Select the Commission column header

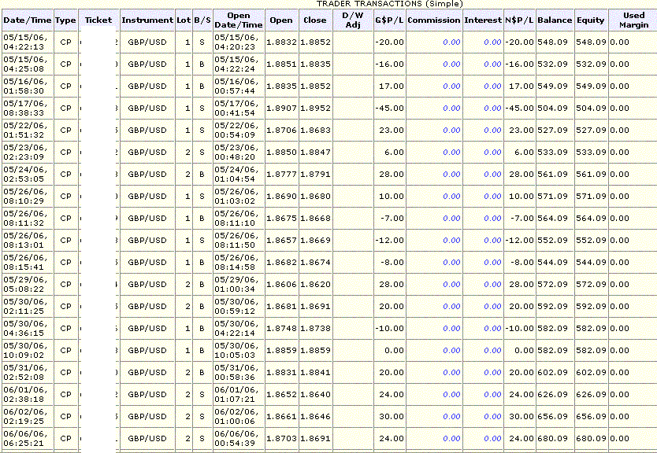coord(434,20)
